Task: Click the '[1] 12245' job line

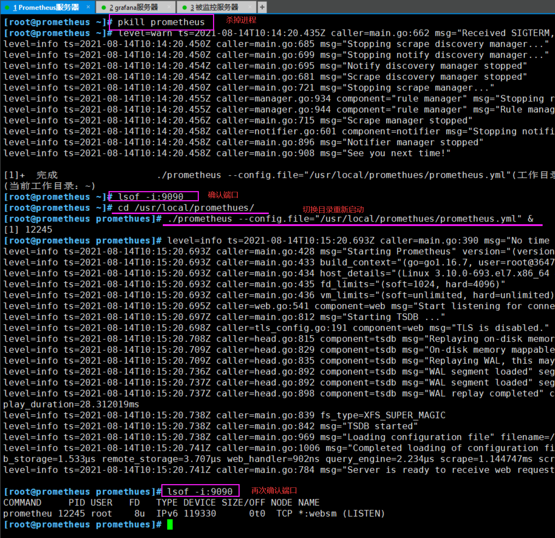Action: tap(28, 230)
